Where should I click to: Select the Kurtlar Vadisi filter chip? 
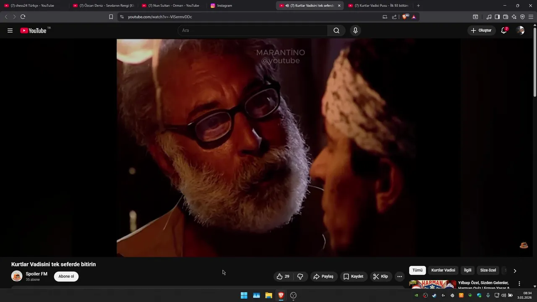tap(443, 271)
